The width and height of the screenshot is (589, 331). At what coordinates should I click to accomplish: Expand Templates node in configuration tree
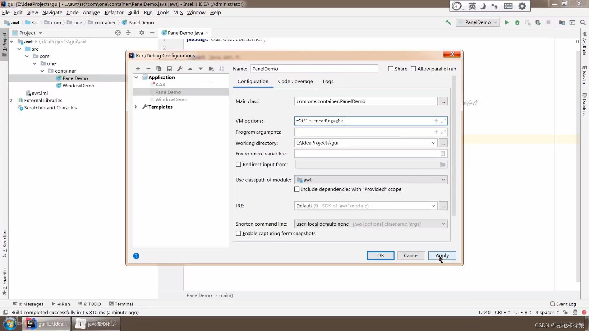click(x=136, y=107)
